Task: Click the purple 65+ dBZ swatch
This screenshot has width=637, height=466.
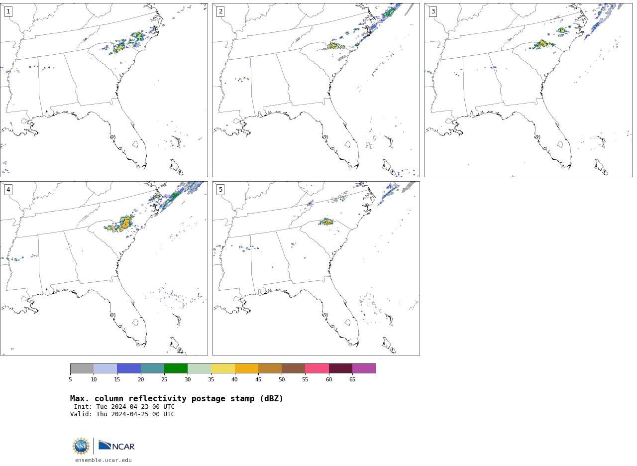Action: tap(364, 368)
